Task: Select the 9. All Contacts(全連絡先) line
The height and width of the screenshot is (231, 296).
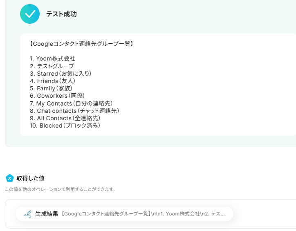Action: point(65,118)
